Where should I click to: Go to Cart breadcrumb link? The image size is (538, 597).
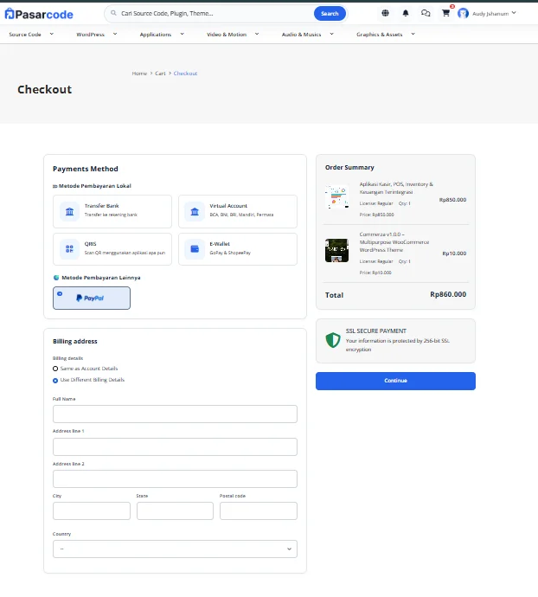point(160,74)
